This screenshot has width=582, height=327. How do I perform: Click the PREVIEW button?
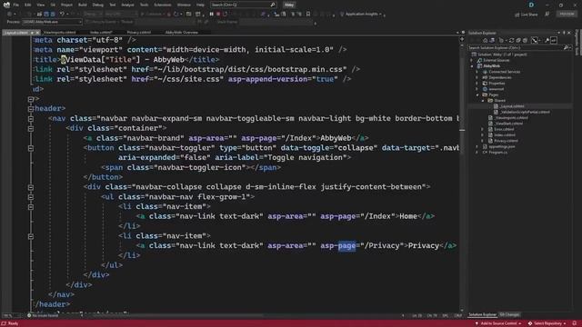click(567, 14)
